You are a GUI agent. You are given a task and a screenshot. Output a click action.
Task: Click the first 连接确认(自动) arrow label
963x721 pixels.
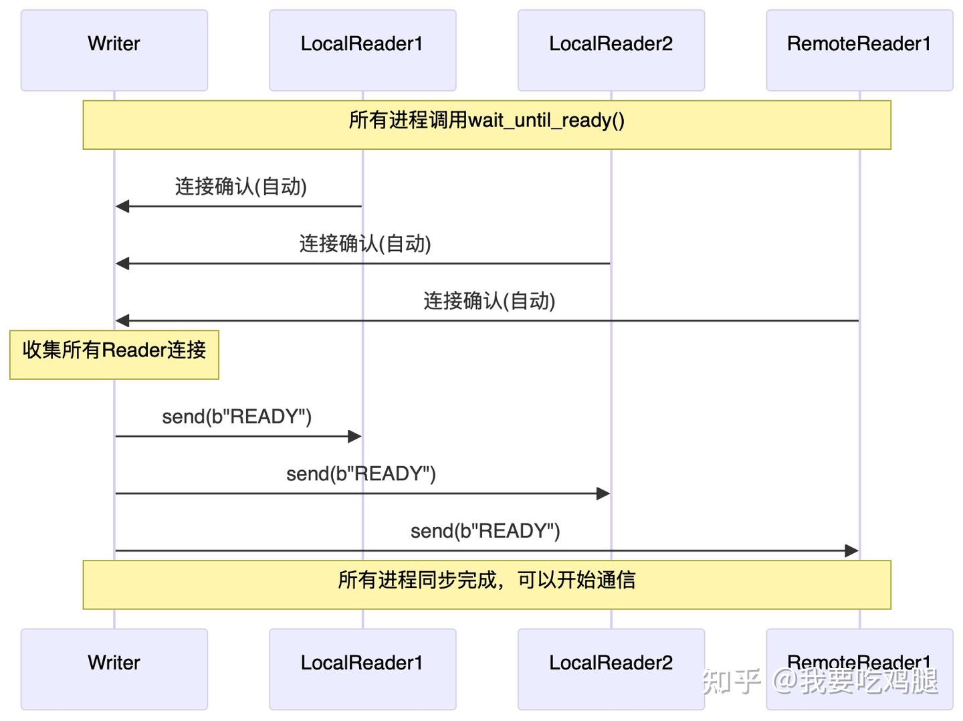click(239, 188)
